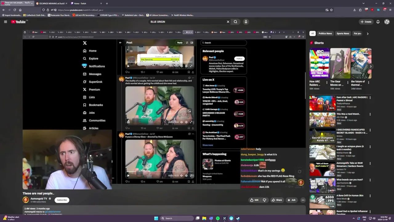Open the Rodecaster Duo Stand bookmark
This screenshot has height=222, width=394.
(59, 15)
